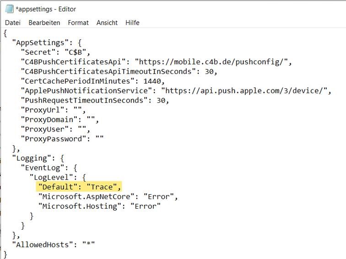Click the mobile.c4b.de pushconfig URL text
Image resolution: width=346 pixels, height=259 pixels.
tap(211, 62)
